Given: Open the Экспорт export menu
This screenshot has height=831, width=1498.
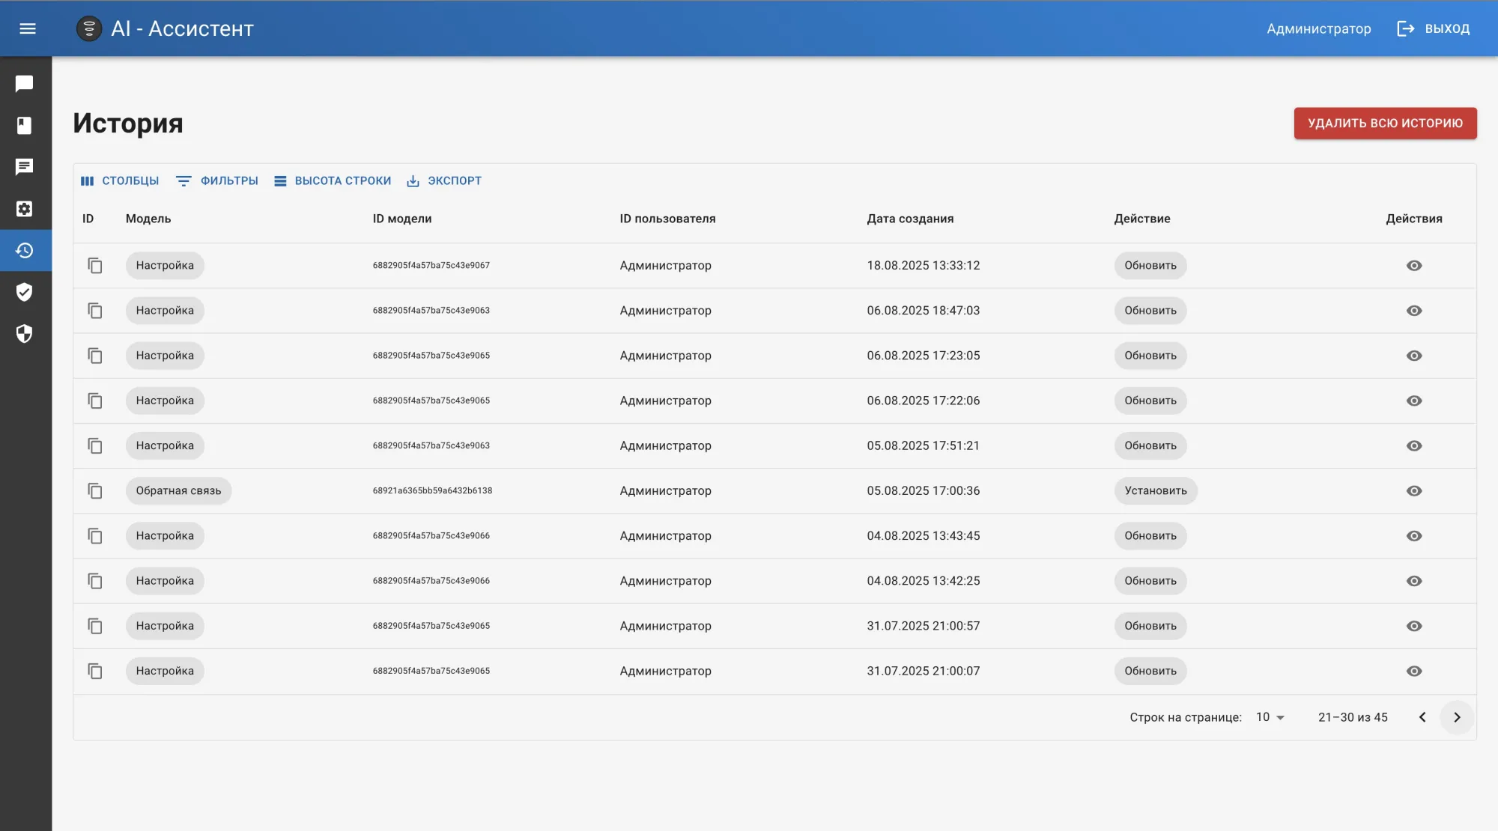Looking at the screenshot, I should (444, 181).
